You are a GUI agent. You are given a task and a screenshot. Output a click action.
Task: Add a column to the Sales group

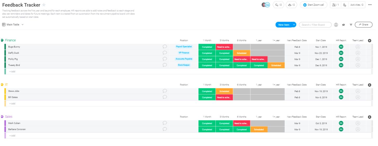[x=369, y=117]
